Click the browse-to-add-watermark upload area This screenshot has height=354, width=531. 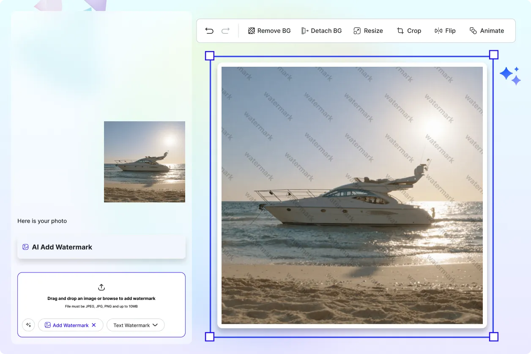pos(101,297)
